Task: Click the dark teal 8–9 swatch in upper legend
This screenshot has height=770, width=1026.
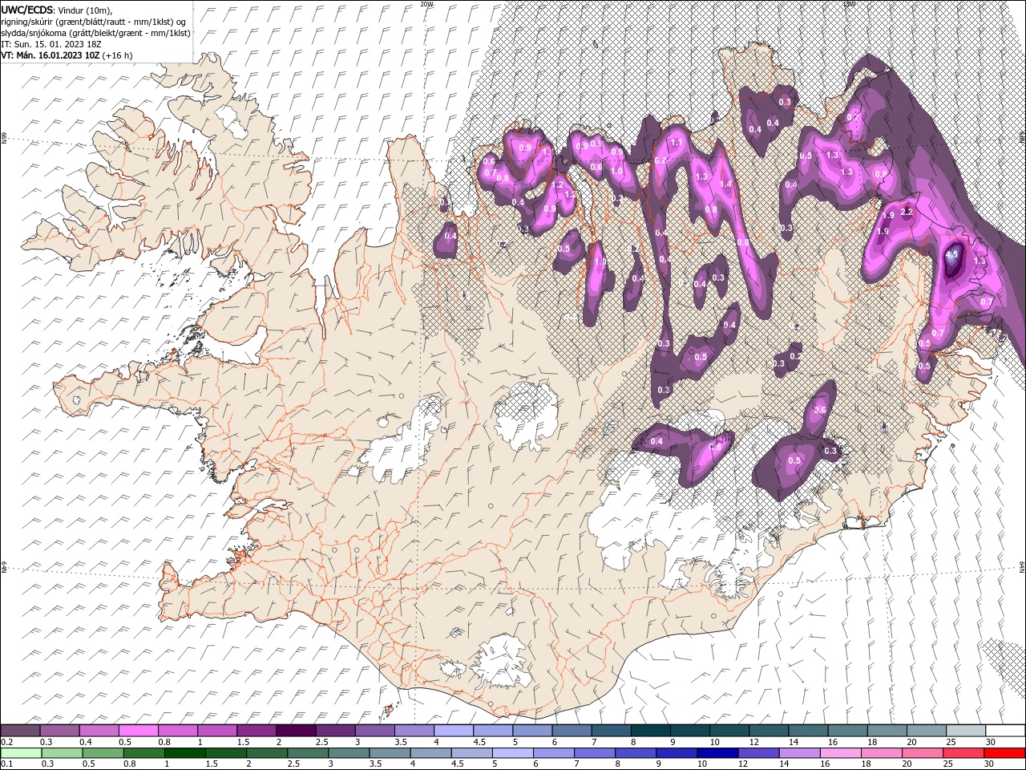Action: coord(651,731)
